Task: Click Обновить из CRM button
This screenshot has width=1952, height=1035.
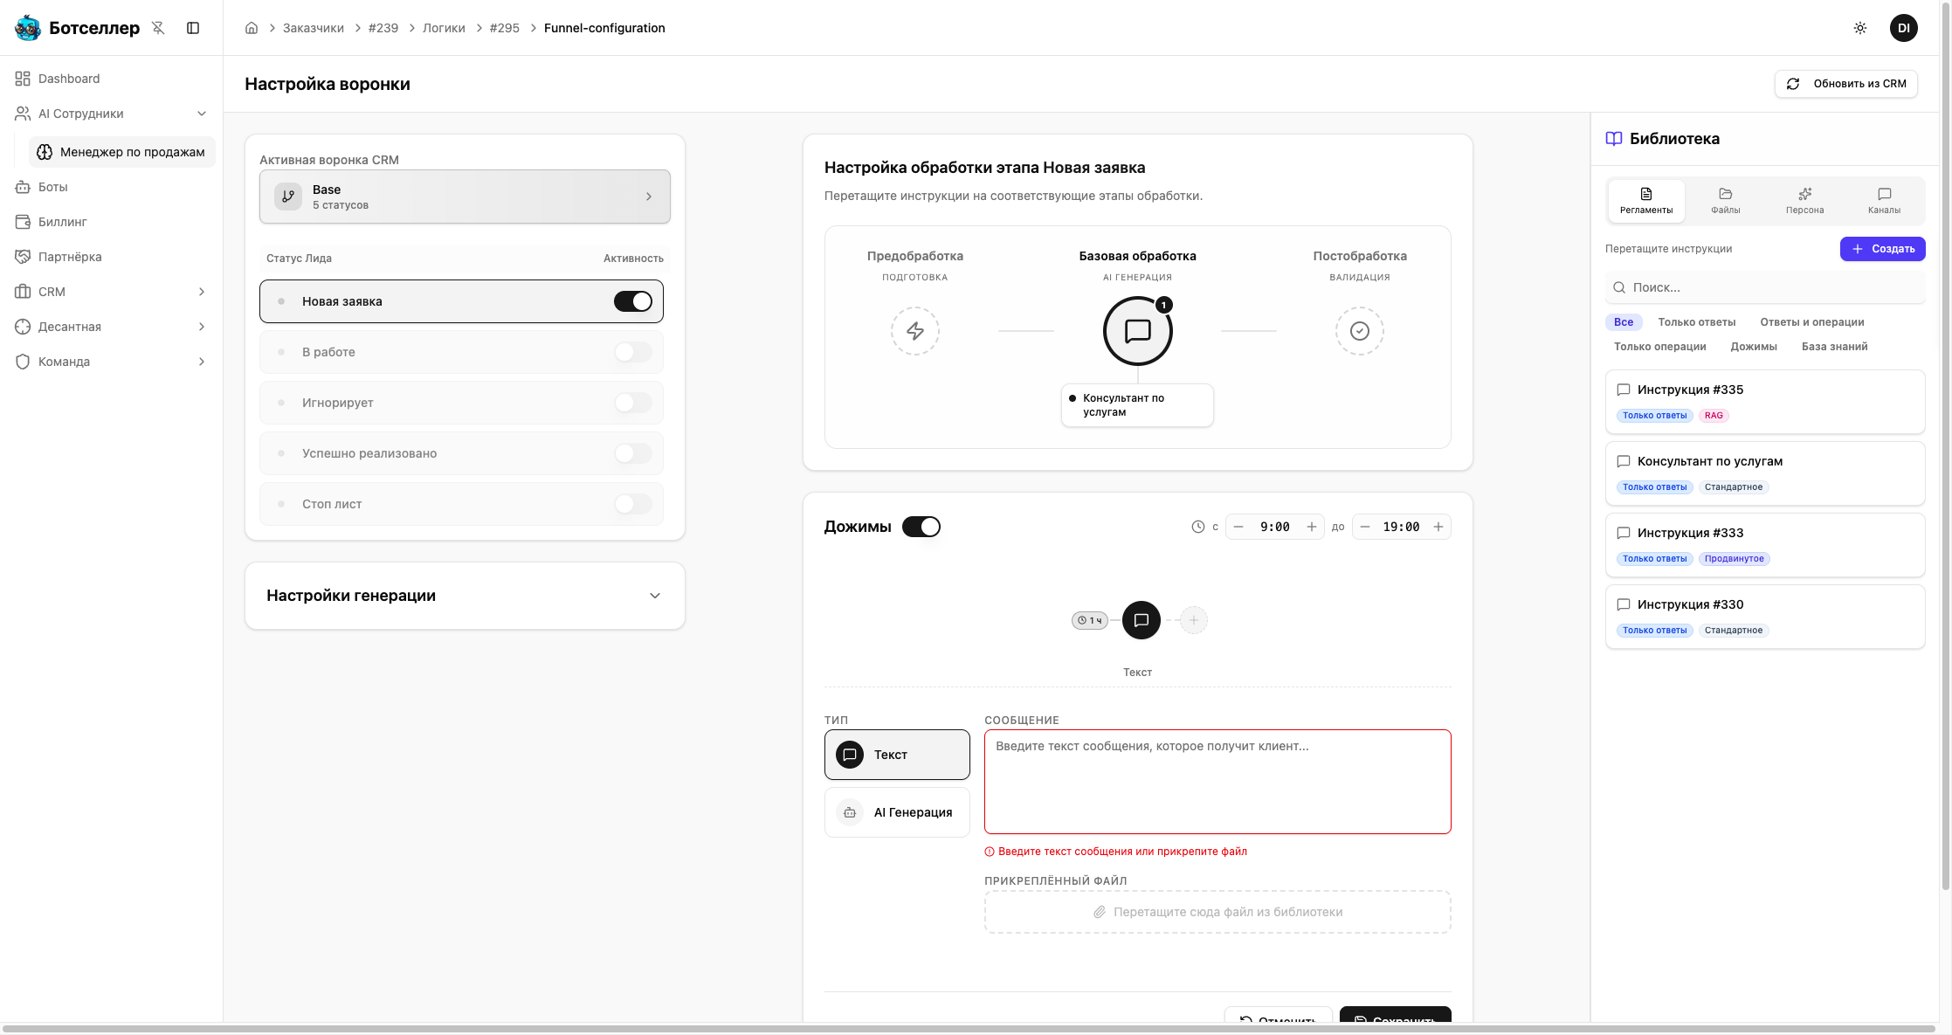Action: tap(1845, 84)
